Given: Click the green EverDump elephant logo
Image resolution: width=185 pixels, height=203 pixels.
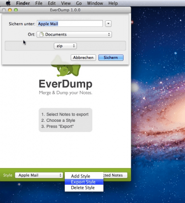Looking at the screenshot, I should 66,70.
